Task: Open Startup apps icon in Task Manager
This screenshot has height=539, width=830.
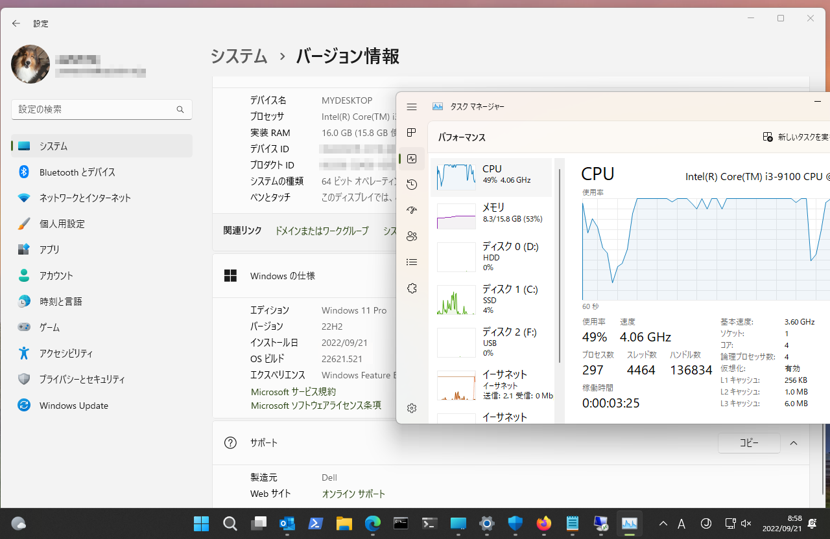Action: click(412, 211)
